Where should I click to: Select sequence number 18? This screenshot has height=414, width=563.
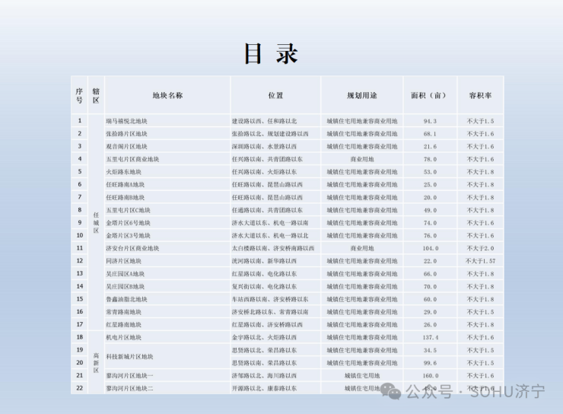point(80,337)
